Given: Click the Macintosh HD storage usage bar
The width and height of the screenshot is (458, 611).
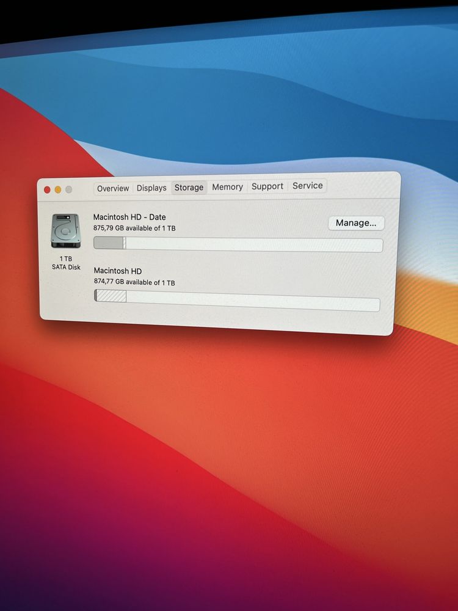Looking at the screenshot, I should 237,301.
